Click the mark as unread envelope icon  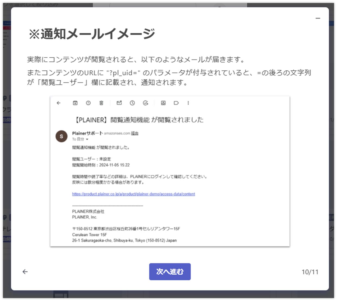[x=119, y=103]
